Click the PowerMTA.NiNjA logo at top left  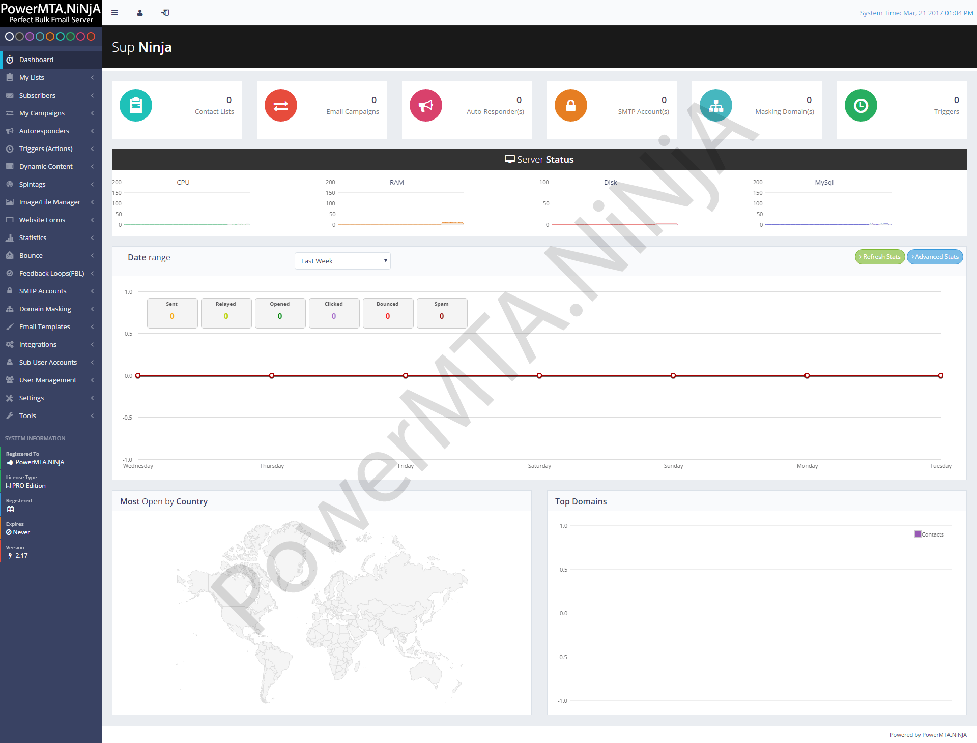[x=51, y=13]
